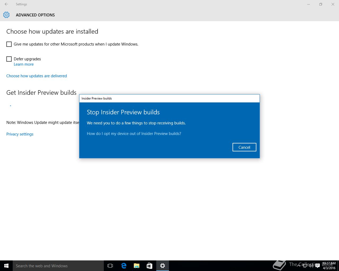
Task: Show hidden tray icons chevron
Action: pyautogui.click(x=298, y=266)
